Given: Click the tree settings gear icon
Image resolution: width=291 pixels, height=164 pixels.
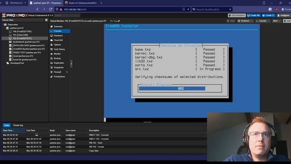Looking at the screenshot, I should (46, 20).
